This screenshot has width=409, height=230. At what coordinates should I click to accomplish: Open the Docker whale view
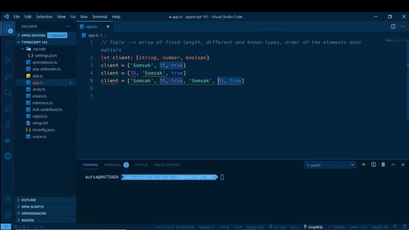tap(8, 141)
